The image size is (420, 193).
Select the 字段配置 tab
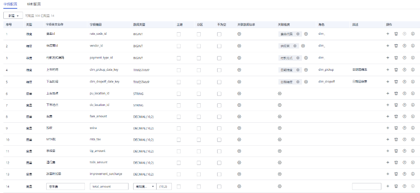(x=10, y=4)
